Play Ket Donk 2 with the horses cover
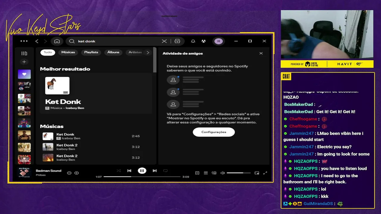The image size is (381, 214). (x=96, y=147)
